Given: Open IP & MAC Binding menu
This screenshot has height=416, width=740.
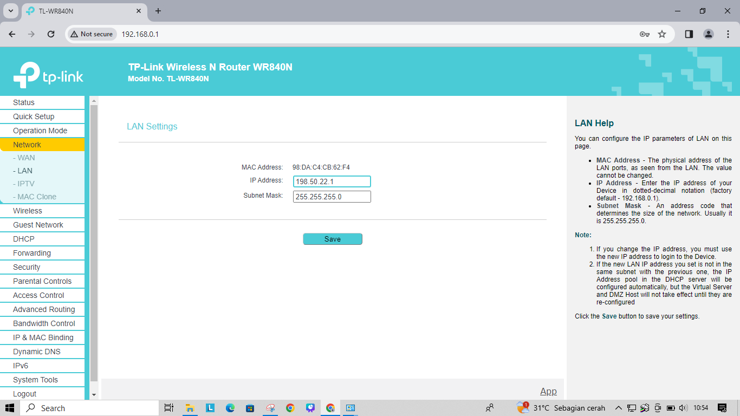Looking at the screenshot, I should tap(42, 337).
